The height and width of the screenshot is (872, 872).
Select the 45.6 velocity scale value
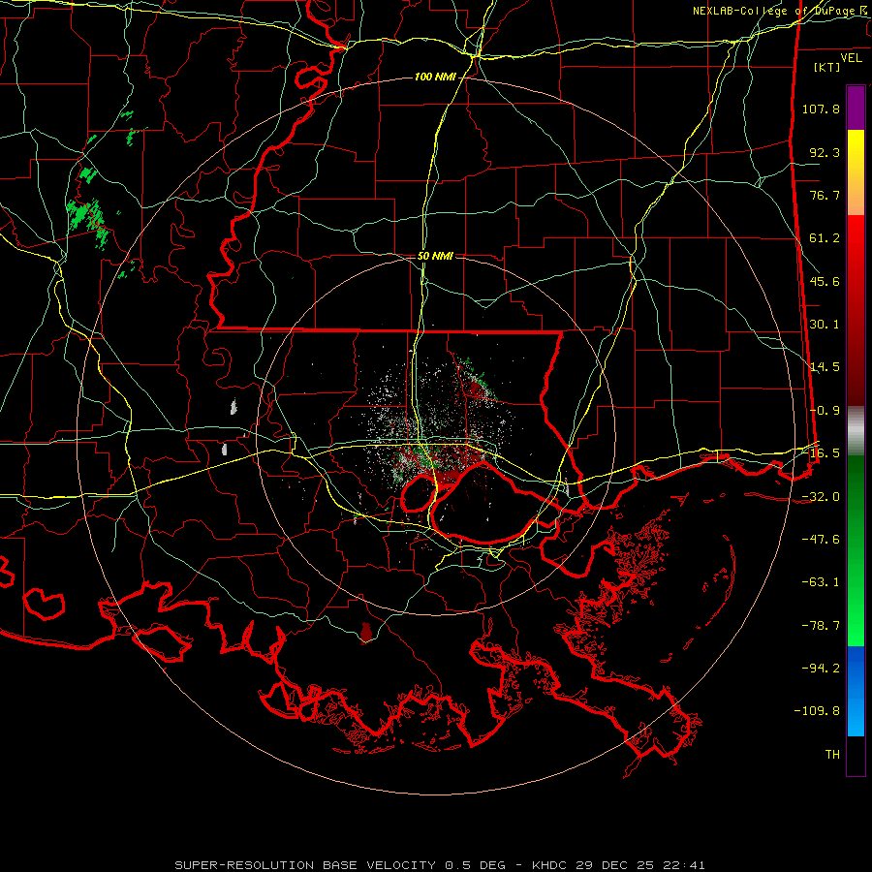point(825,281)
